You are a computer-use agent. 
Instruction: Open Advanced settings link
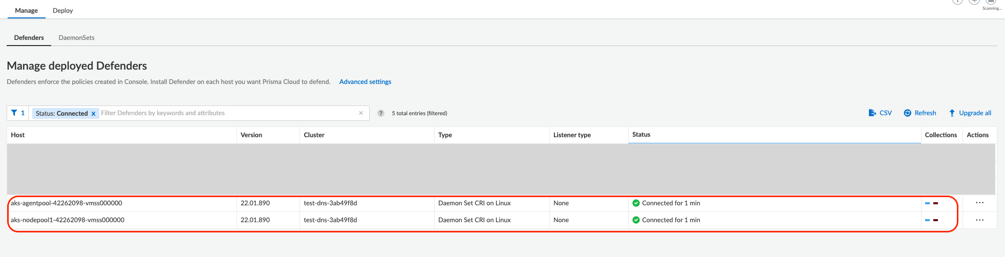coord(365,82)
